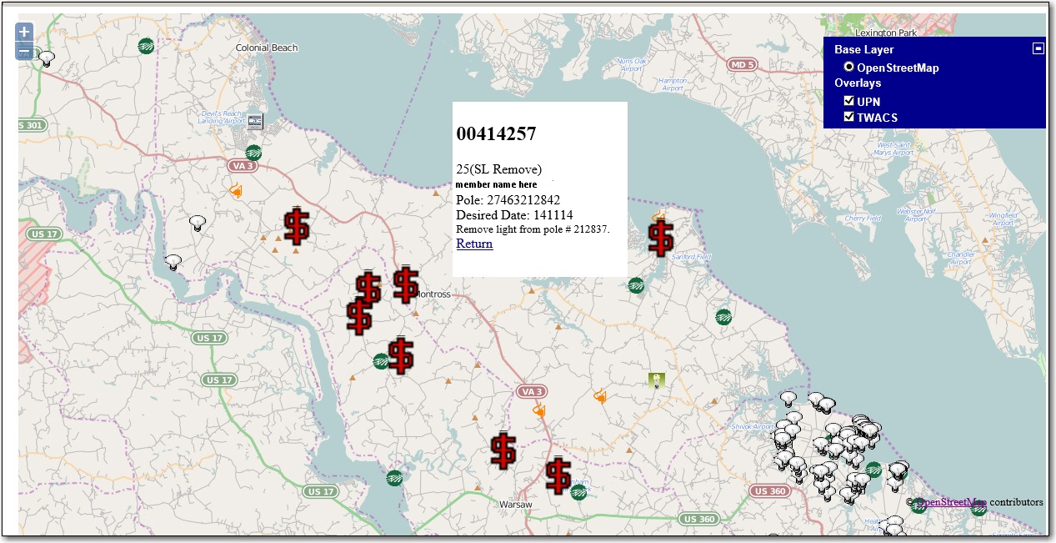Select the OpenStreetMap base layer radio
This screenshot has height=543, width=1056.
click(x=848, y=67)
